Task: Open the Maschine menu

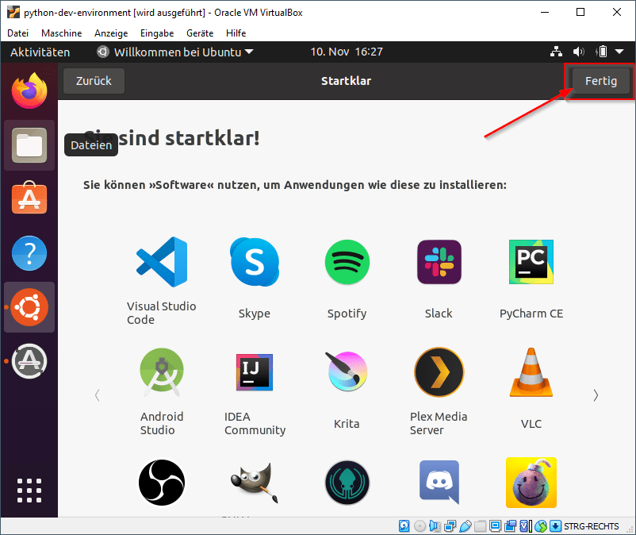Action: click(60, 33)
